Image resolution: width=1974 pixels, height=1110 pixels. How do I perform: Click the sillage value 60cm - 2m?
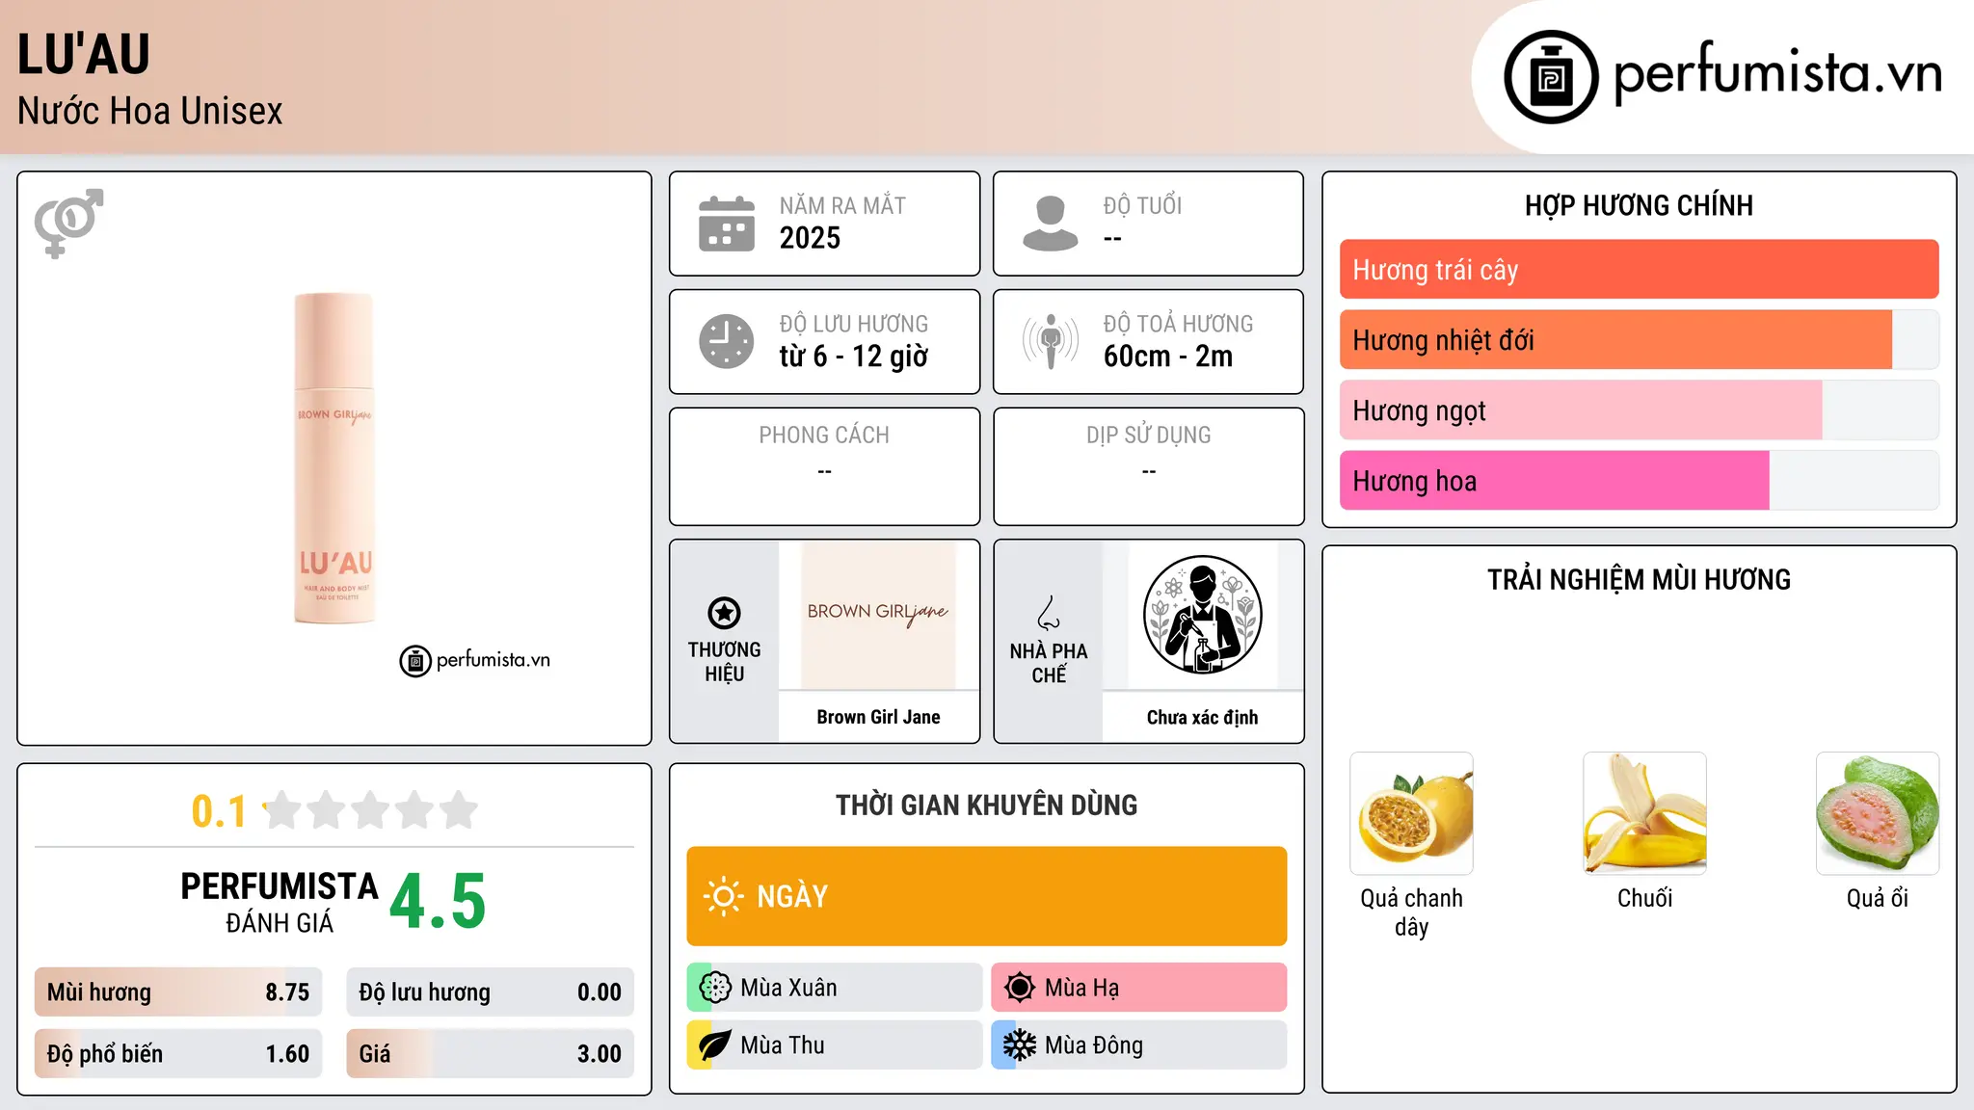[x=1168, y=357]
